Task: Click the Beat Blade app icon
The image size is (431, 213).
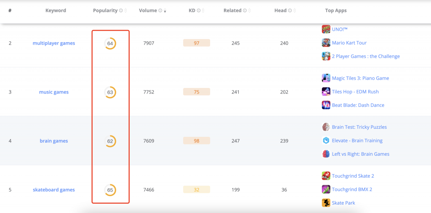Action: pyautogui.click(x=326, y=105)
